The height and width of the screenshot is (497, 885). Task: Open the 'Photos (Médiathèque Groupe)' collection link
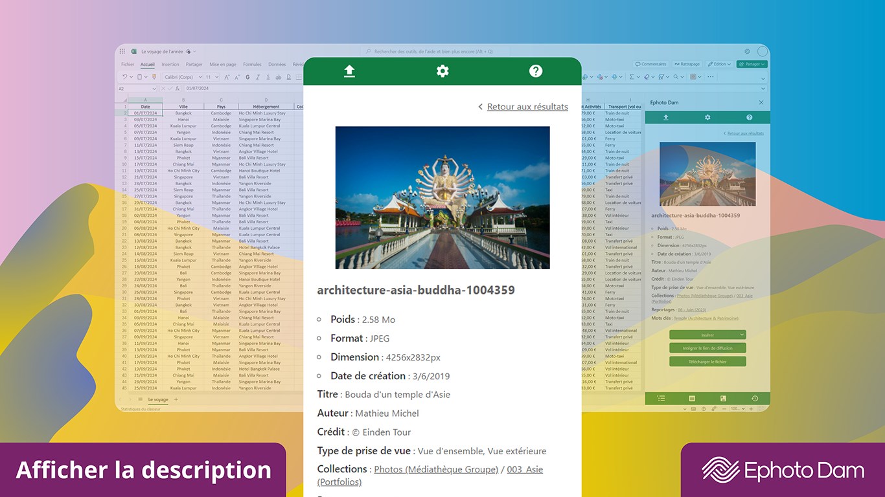[x=436, y=469]
